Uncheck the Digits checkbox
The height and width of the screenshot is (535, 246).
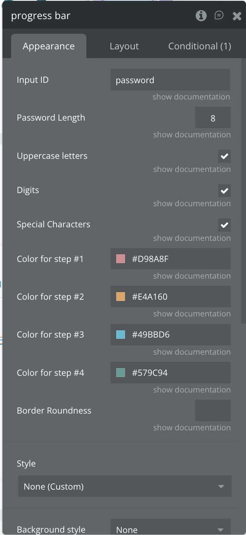point(225,191)
